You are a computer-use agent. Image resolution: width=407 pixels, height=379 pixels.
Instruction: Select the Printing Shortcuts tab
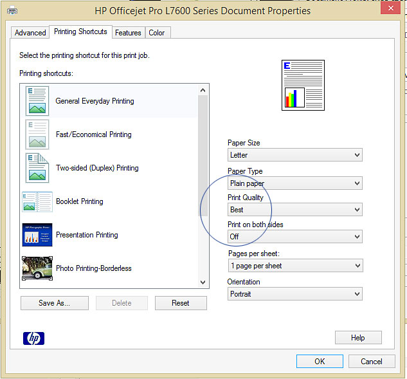tap(80, 32)
